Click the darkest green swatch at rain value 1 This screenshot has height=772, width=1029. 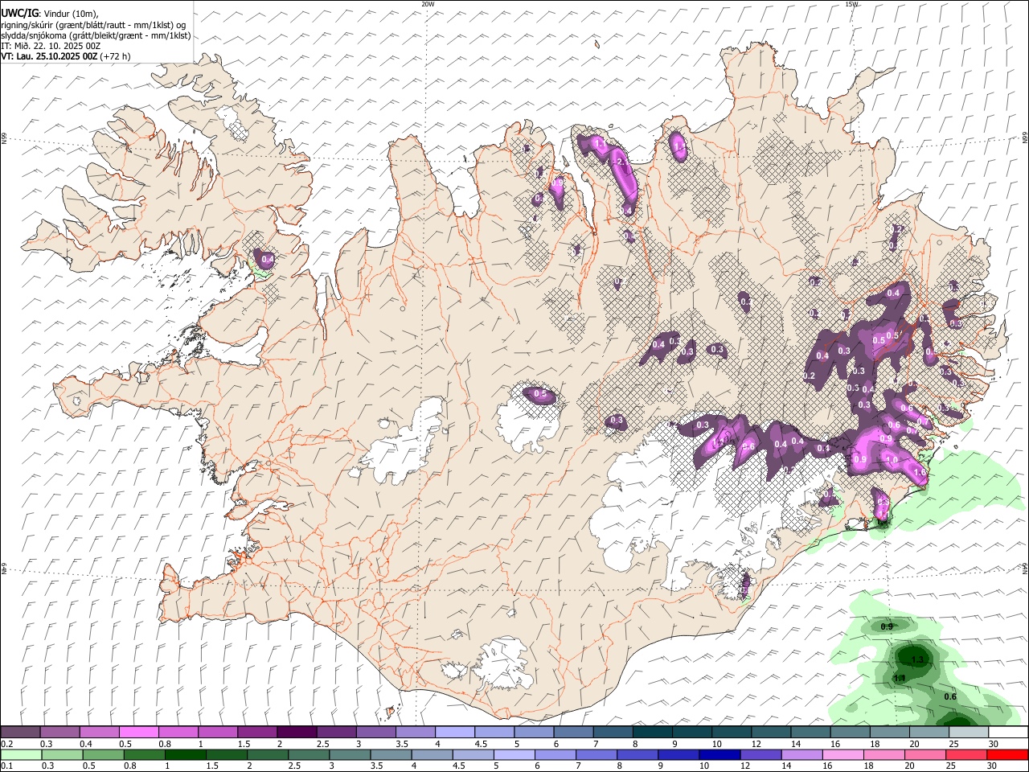coord(185,755)
